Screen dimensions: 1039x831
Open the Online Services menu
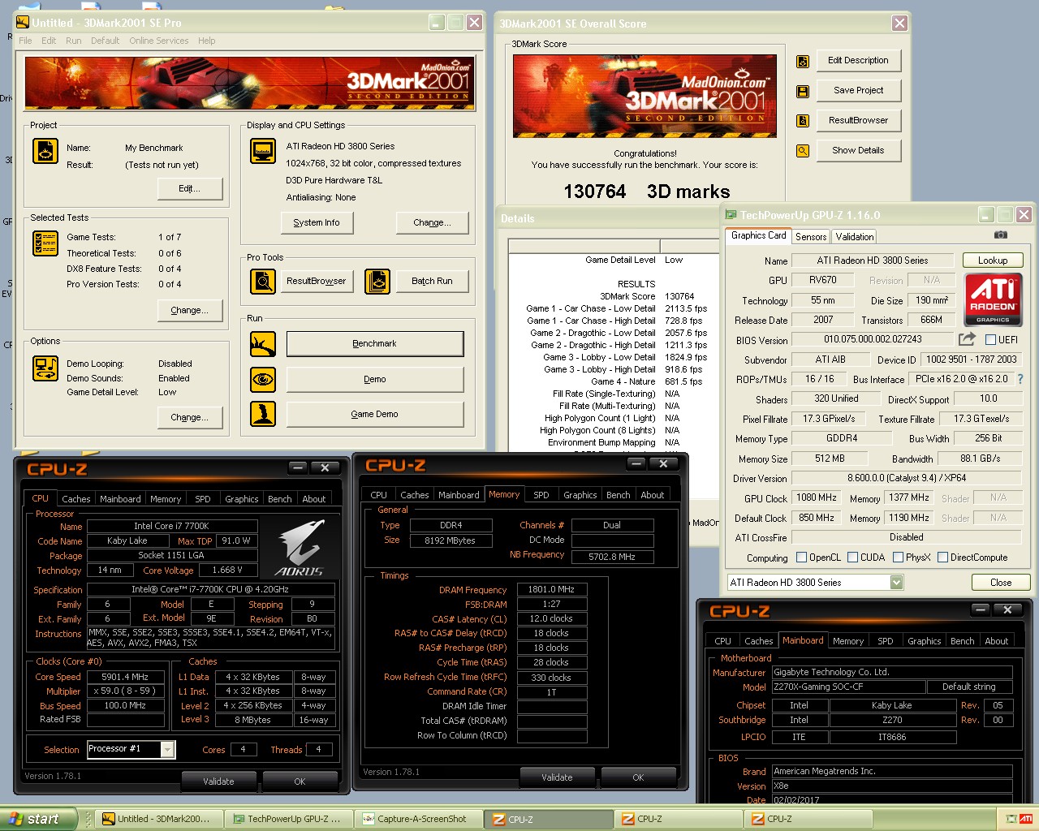[159, 41]
